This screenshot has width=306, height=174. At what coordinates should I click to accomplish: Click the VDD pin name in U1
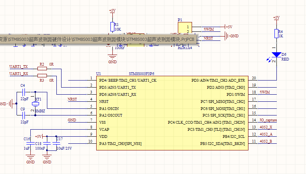(x=103, y=136)
